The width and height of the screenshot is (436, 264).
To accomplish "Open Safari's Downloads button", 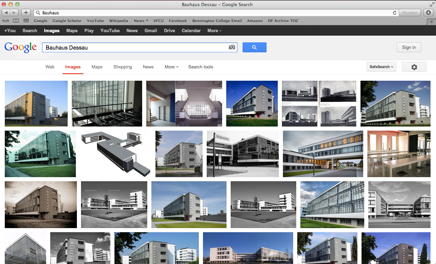I will click(428, 13).
